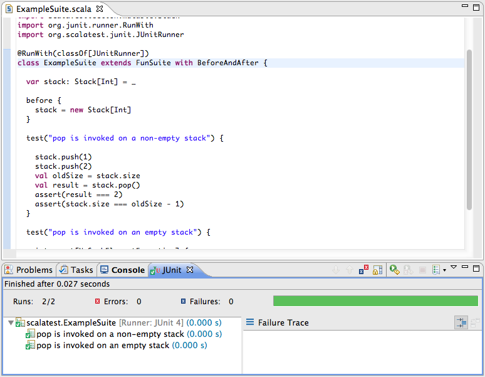Toggle Filter Stack Trace button

click(461, 322)
